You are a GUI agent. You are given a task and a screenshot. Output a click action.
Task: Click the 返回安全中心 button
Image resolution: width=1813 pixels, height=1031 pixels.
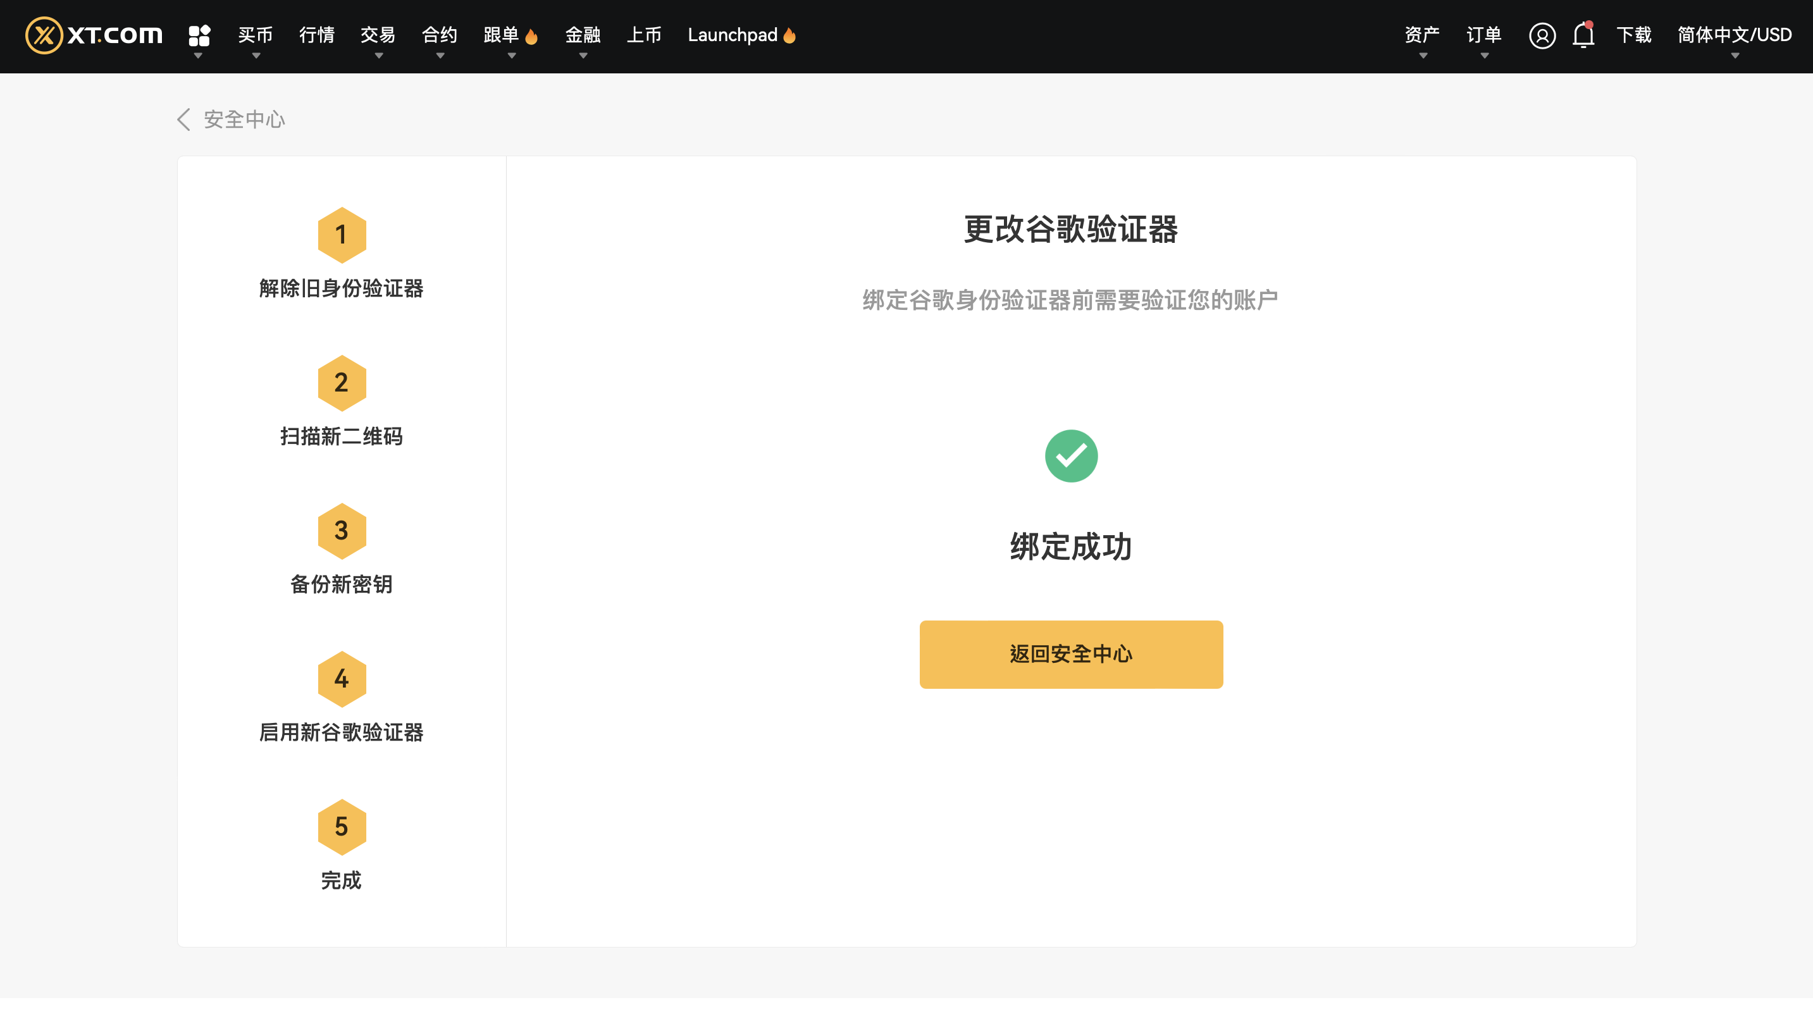(x=1071, y=654)
